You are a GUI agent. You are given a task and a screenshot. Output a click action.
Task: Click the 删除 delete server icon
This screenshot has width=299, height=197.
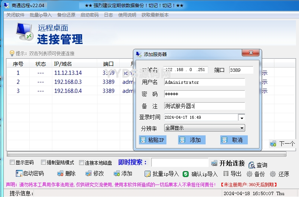pyautogui.click(x=60, y=174)
